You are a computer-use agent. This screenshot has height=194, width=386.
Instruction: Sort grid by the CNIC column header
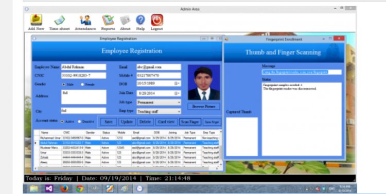pyautogui.click(x=73, y=132)
